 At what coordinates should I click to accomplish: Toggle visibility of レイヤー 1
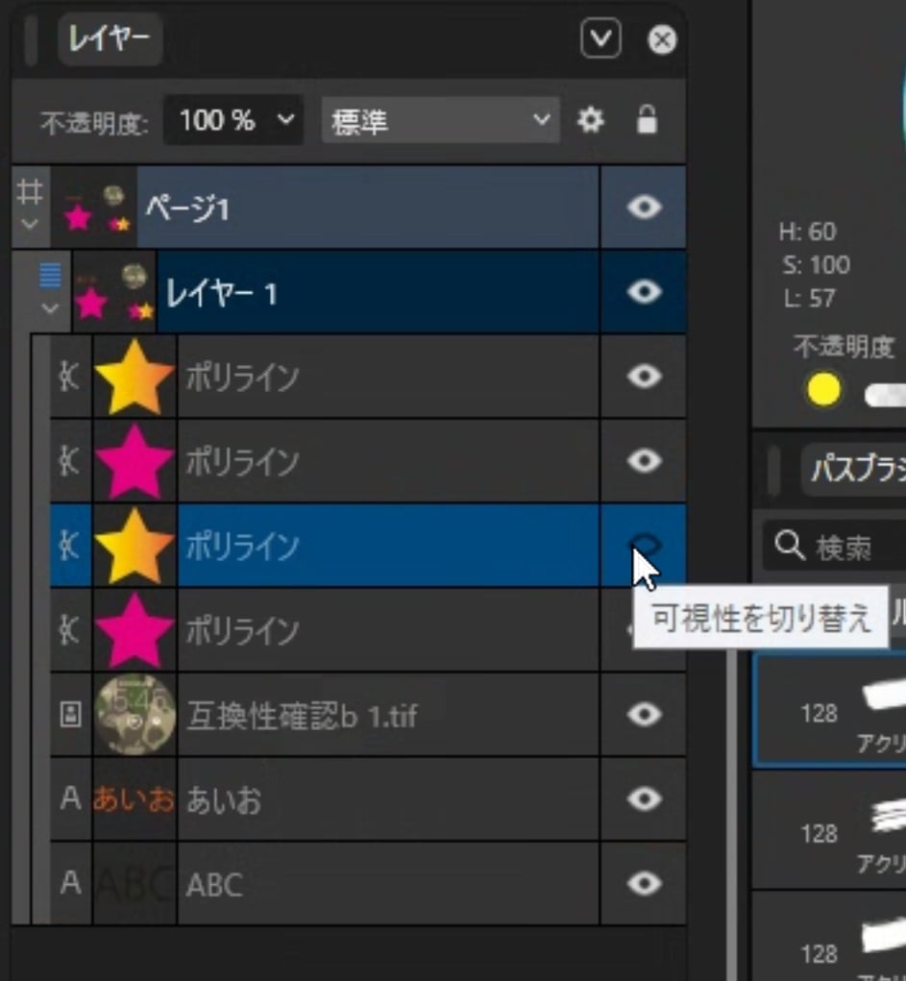coord(643,292)
